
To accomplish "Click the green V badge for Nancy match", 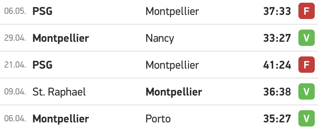I will (307, 38).
